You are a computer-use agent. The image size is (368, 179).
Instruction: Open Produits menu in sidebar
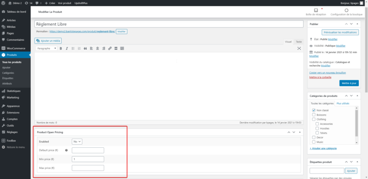[x=15, y=55]
